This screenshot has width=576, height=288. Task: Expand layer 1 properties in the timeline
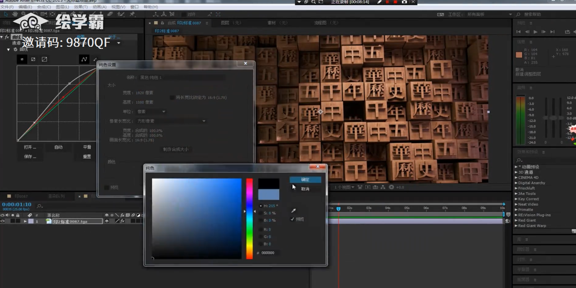[x=25, y=221]
